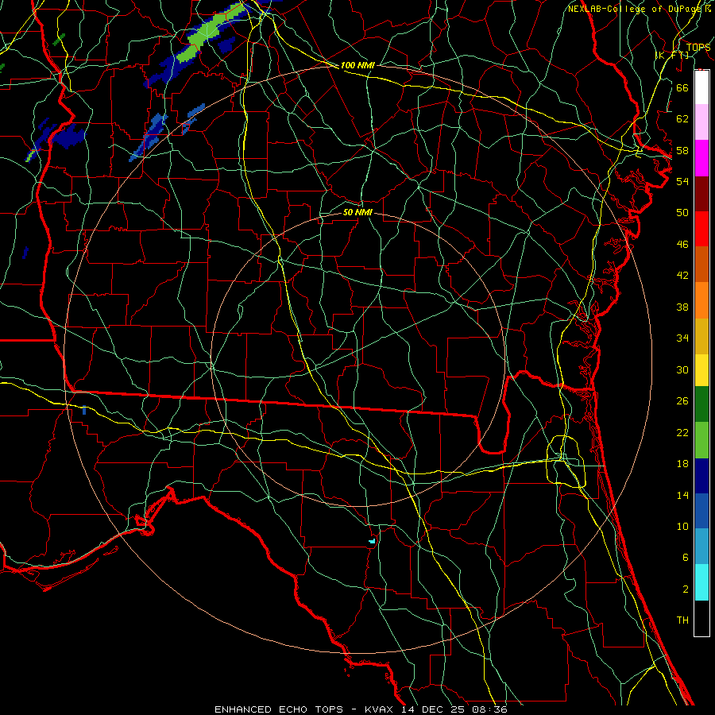Screen dimensions: 715x715
Task: Click the '54' legend value
Action: [682, 181]
